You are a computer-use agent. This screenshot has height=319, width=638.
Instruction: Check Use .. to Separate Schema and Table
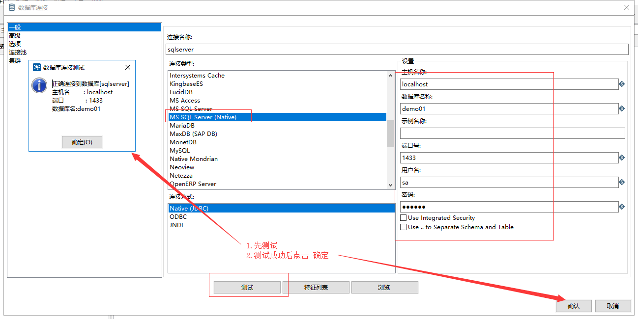coord(404,227)
